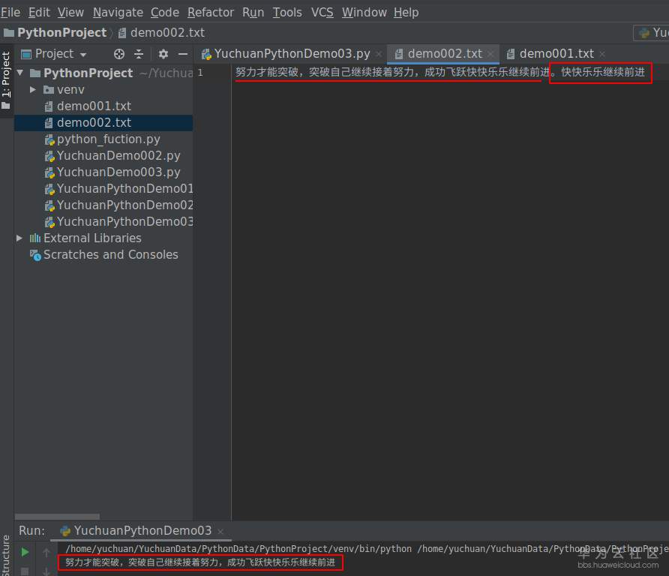669x576 pixels.
Task: Rerun with the green play button
Action: coord(25,552)
